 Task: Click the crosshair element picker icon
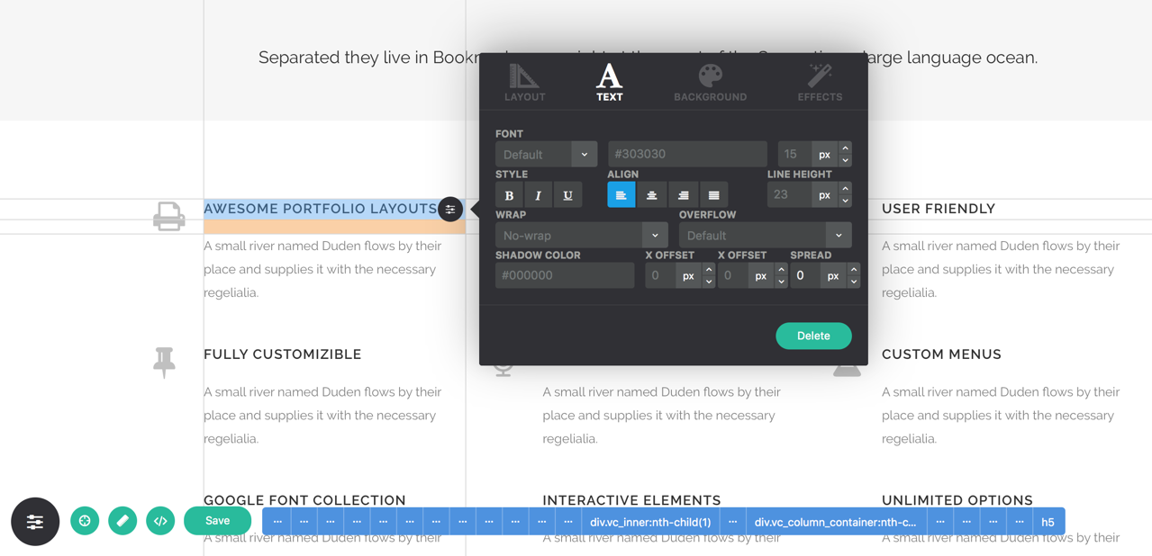click(85, 521)
